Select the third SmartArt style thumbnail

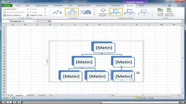click(144, 12)
